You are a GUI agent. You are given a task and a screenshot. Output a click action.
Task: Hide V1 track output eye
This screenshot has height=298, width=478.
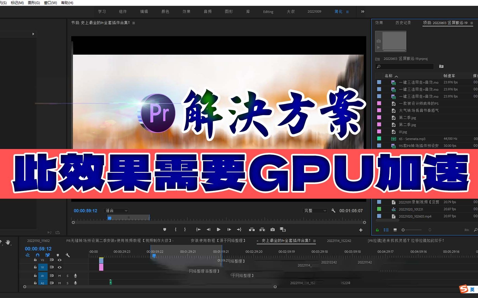[x=59, y=267]
